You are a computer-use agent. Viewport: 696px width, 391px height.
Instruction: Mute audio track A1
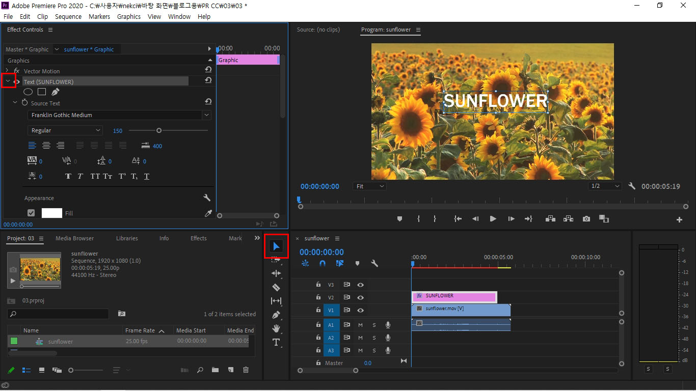click(x=360, y=325)
